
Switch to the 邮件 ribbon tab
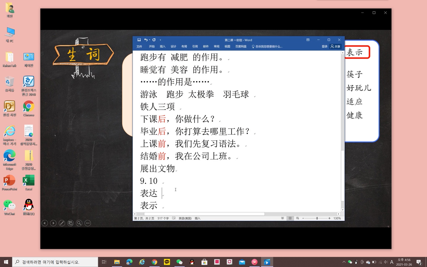click(206, 47)
